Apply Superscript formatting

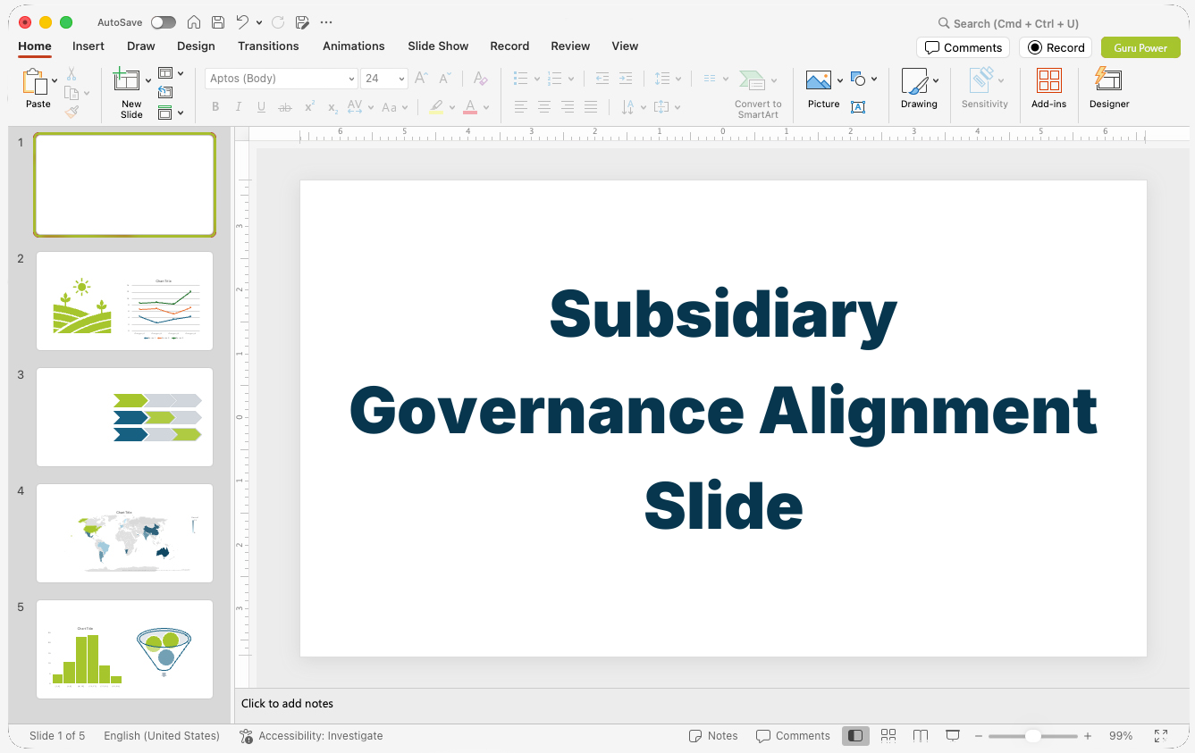(309, 107)
